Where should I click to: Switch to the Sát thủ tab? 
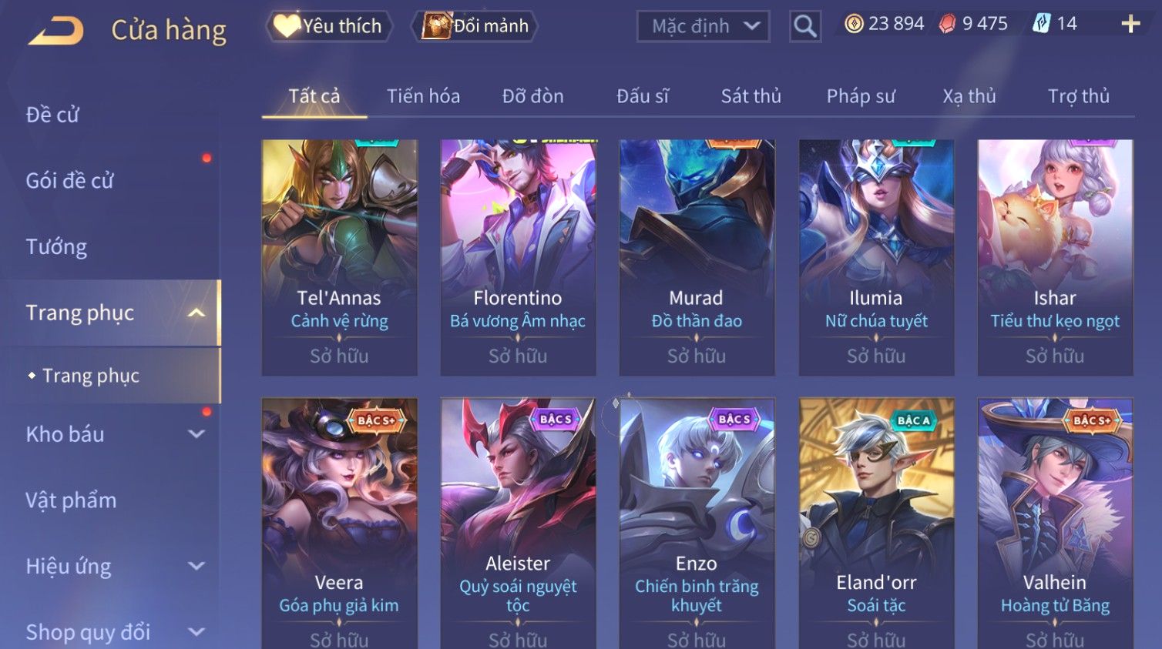click(751, 96)
